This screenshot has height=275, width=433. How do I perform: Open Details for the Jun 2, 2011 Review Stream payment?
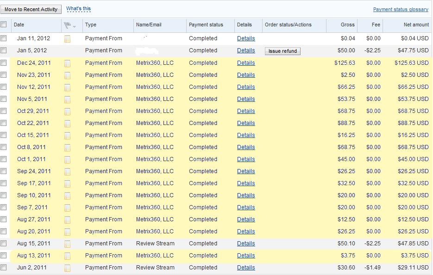246,267
